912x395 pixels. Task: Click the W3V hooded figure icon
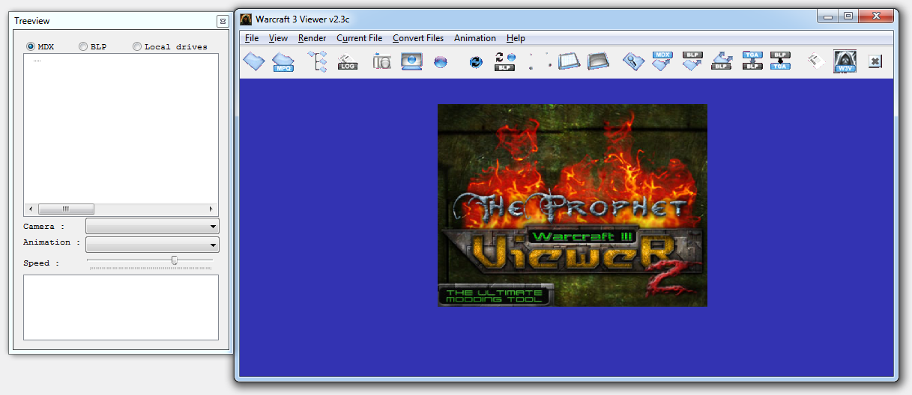[845, 61]
